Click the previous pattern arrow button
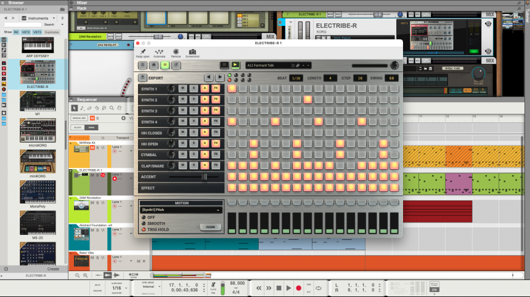Screen dimensions: 530x297 (x=208, y=77)
